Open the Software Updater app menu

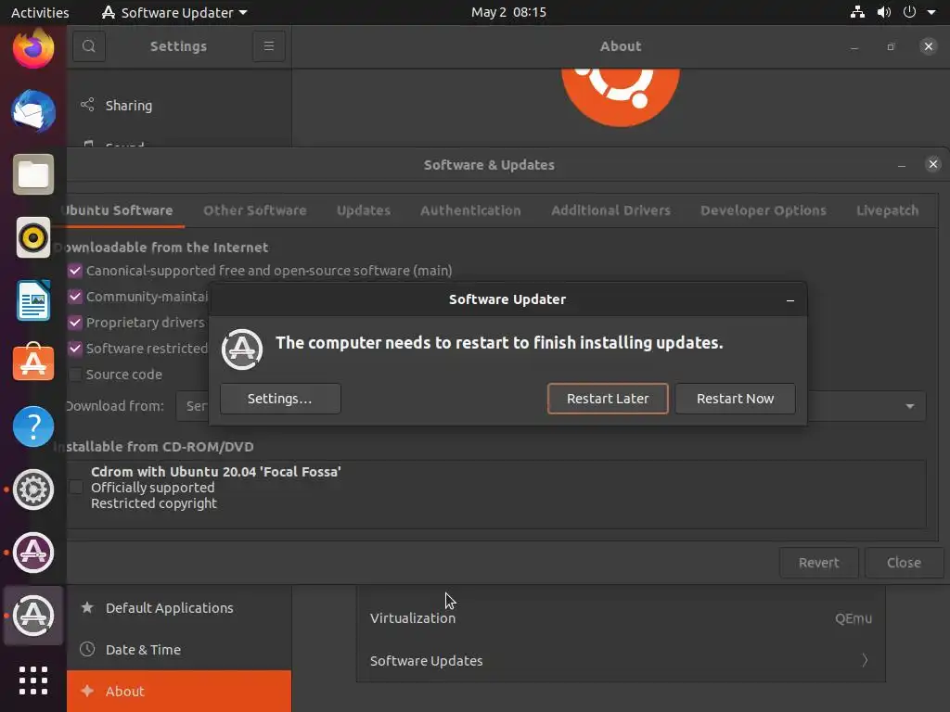pyautogui.click(x=175, y=12)
